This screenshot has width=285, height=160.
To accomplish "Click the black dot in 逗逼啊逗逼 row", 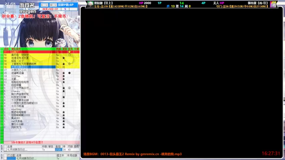I will click(x=69, y=73).
